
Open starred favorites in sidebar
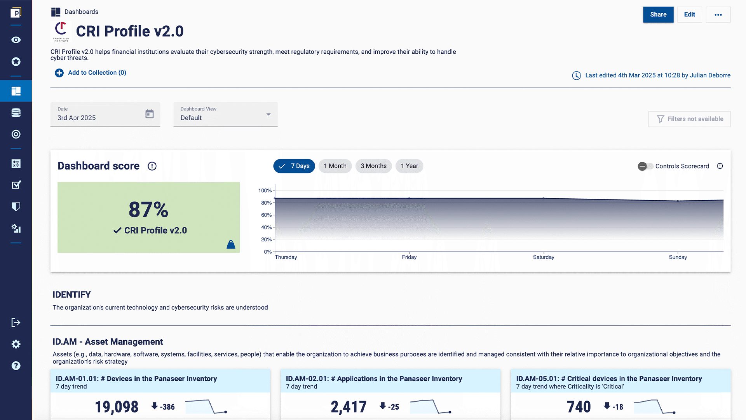(x=16, y=61)
